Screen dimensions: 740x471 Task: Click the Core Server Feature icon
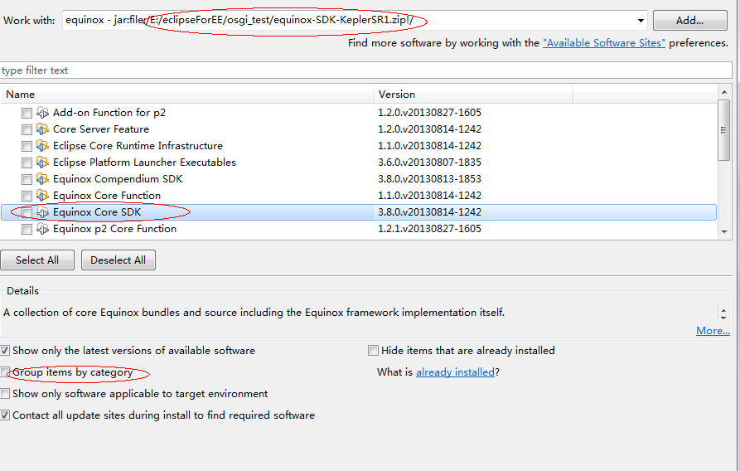coord(43,129)
